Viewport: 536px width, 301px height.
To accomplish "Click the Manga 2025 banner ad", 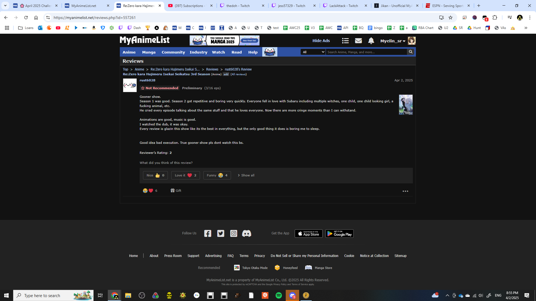I will tap(225, 40).
